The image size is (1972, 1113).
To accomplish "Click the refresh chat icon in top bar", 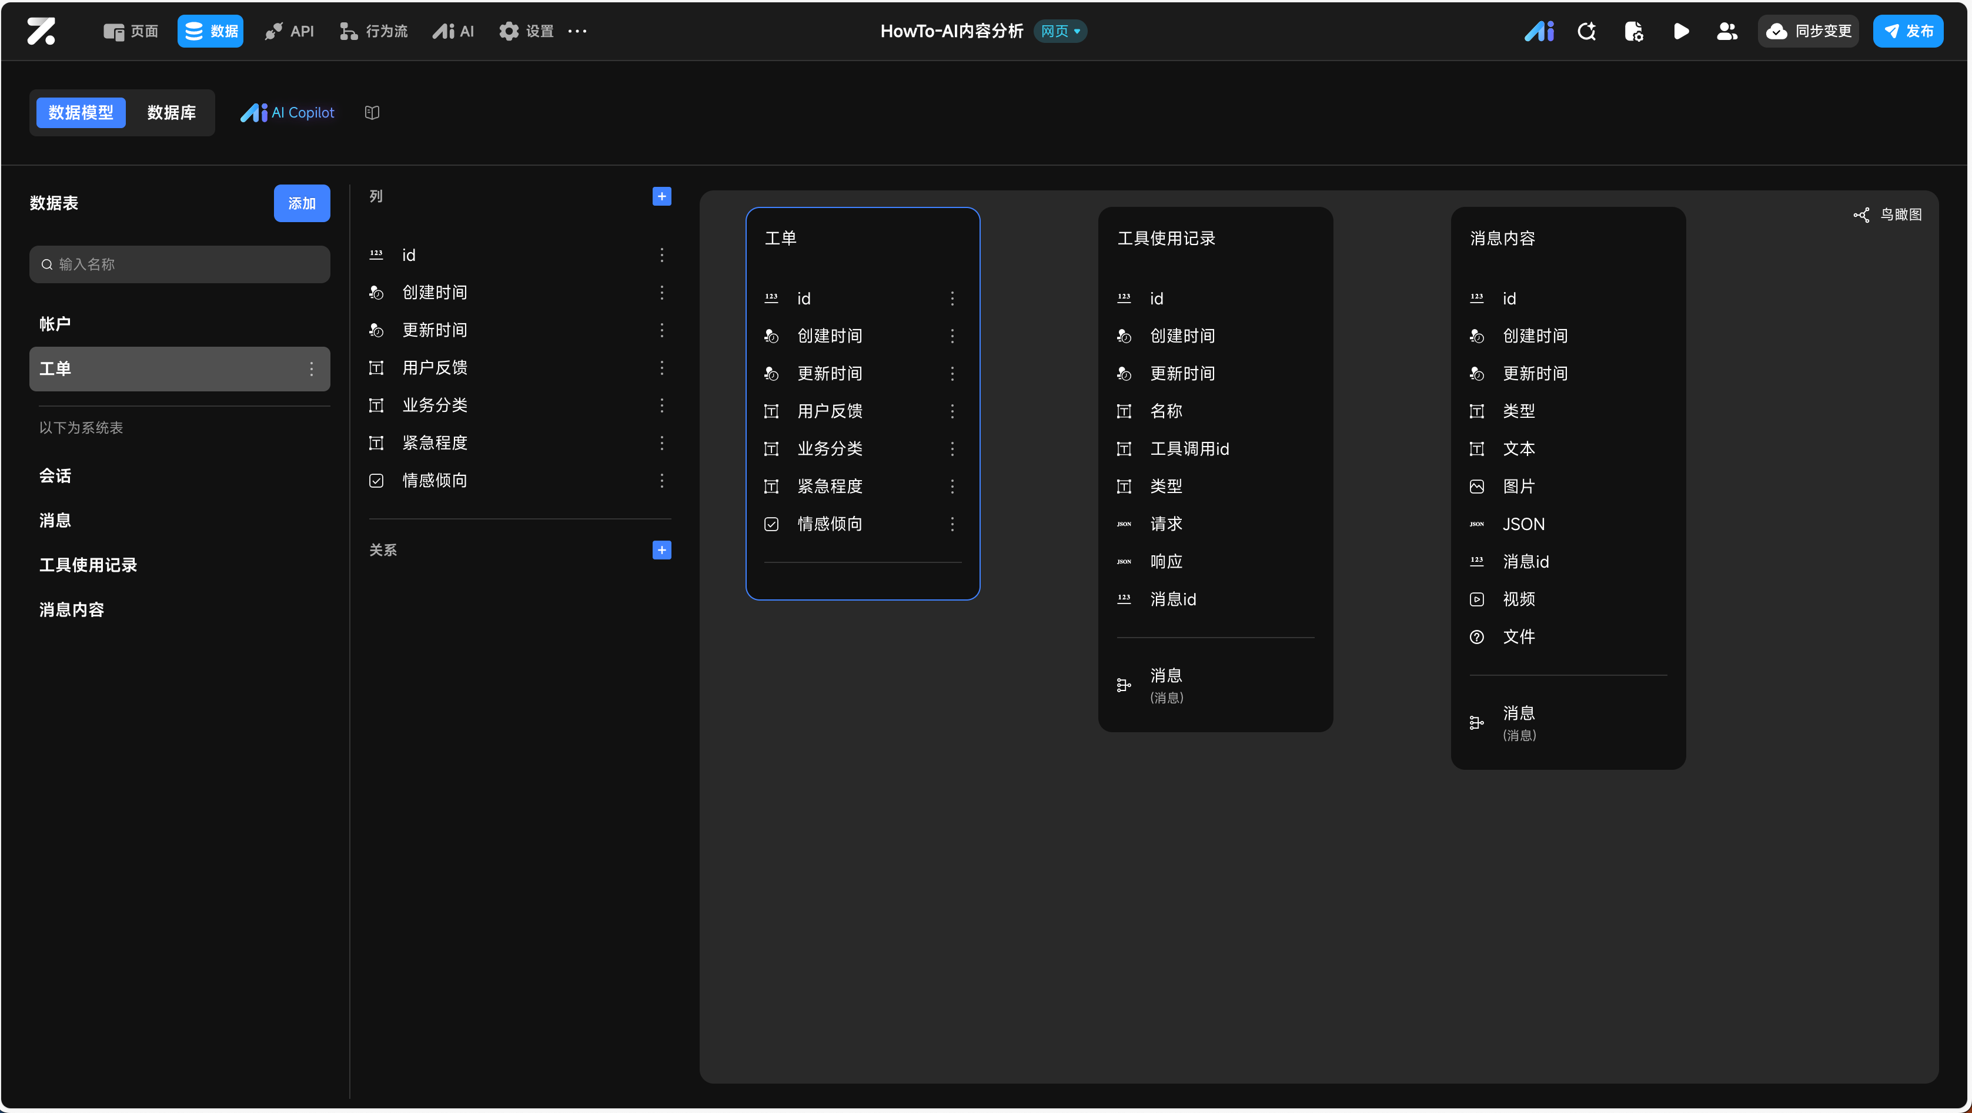I will click(x=1586, y=31).
